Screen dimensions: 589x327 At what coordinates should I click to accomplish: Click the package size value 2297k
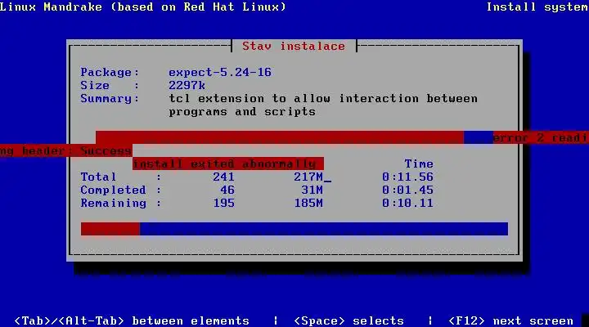(187, 85)
